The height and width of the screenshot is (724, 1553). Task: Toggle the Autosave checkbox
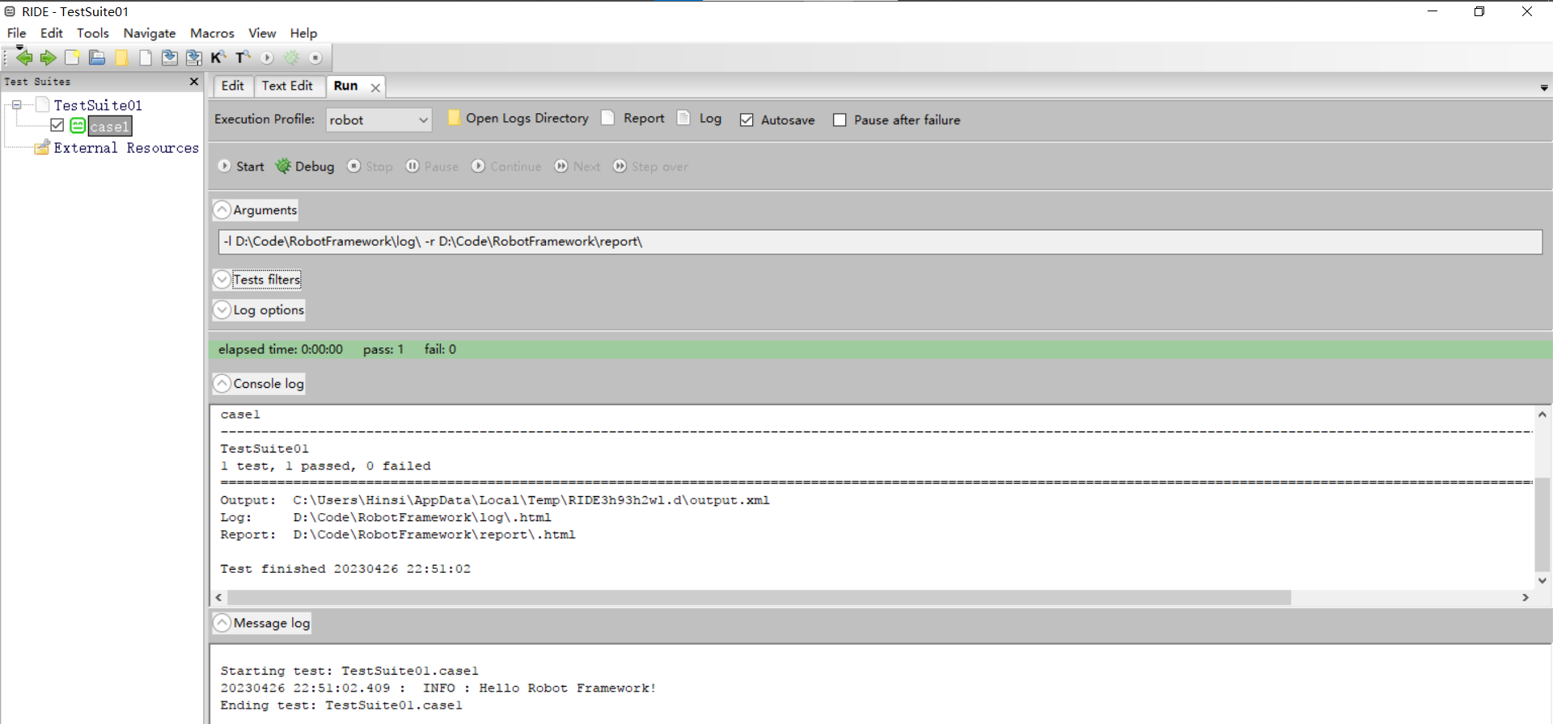747,120
